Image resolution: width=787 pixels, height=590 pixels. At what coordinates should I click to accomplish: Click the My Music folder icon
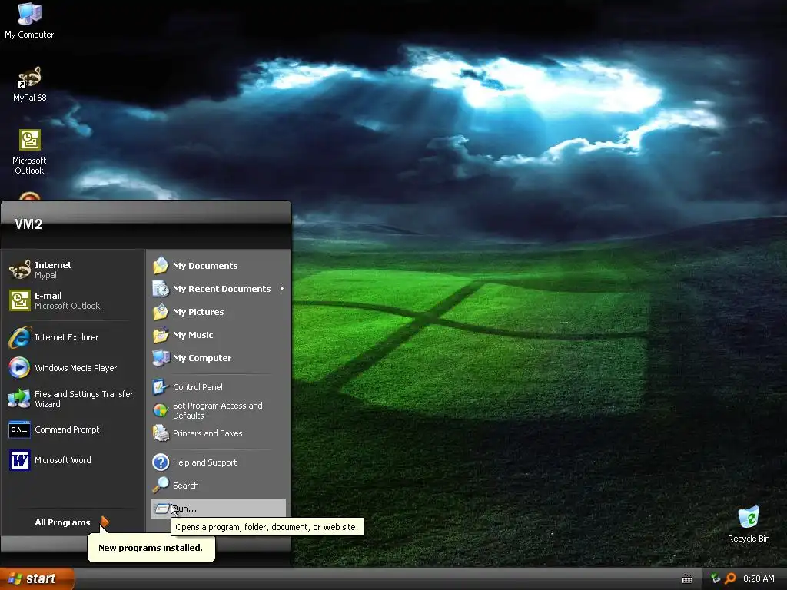click(161, 335)
